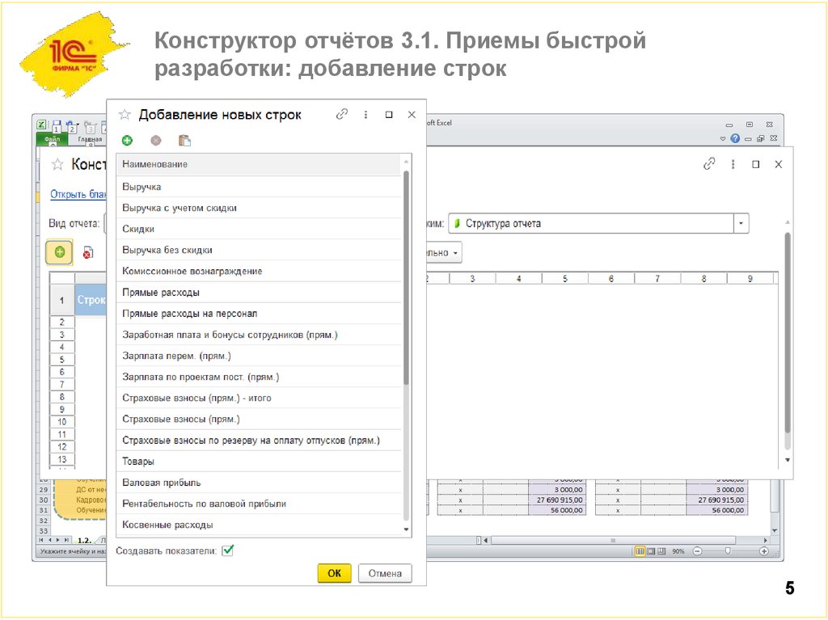Open the Структура отчета dropdown
The height and width of the screenshot is (620, 828).
pyautogui.click(x=741, y=224)
